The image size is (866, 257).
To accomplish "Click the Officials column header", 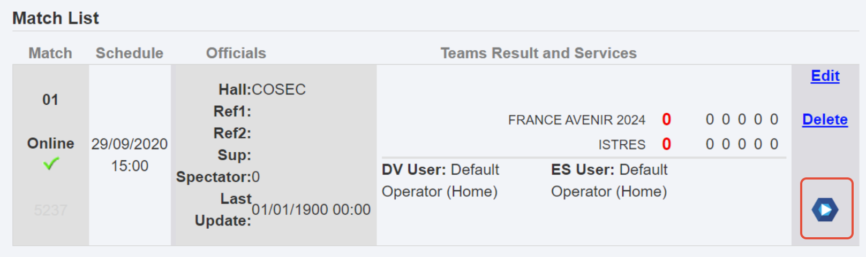I will tap(236, 53).
